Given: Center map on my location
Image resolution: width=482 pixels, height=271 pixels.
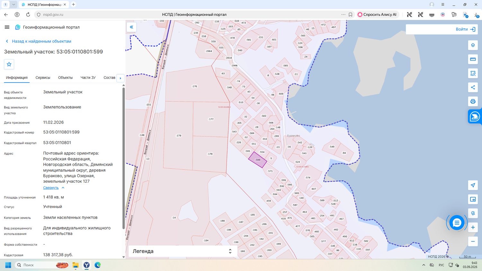Looking at the screenshot, I should (473, 185).
